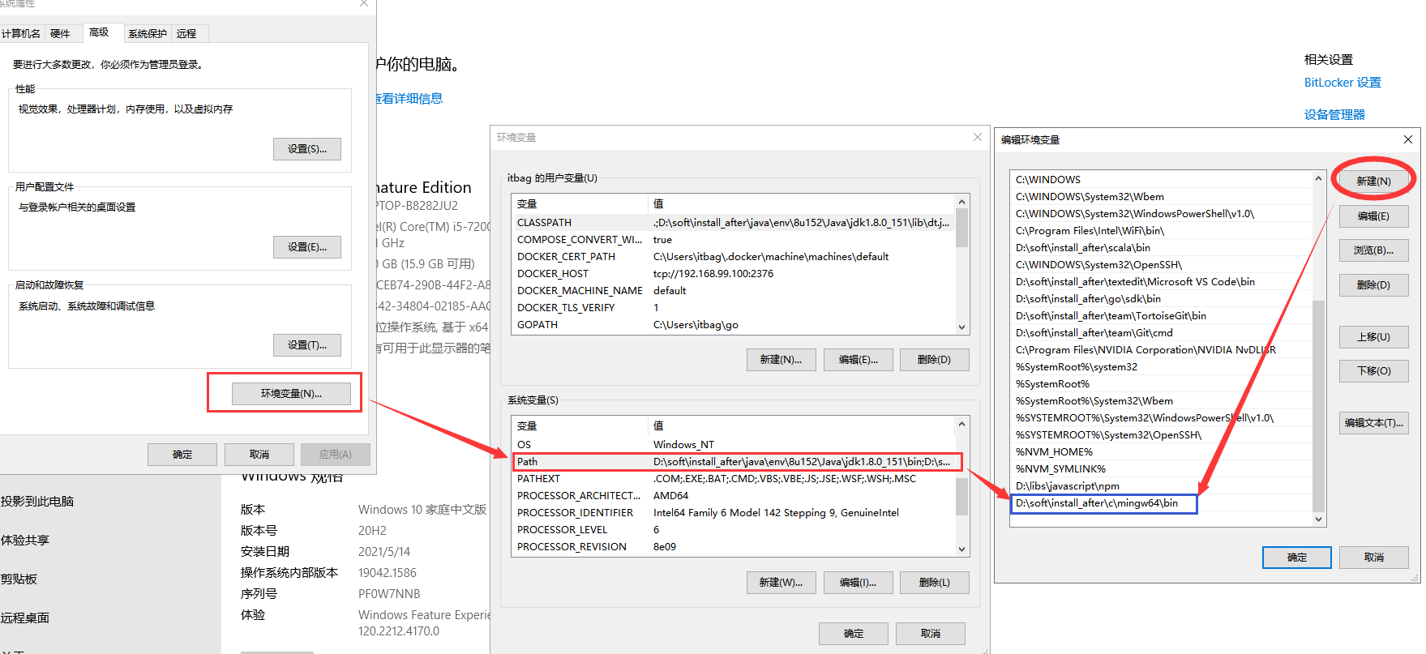1426x654 pixels.
Task: Open BitLocker 设置 link
Action: (1342, 83)
